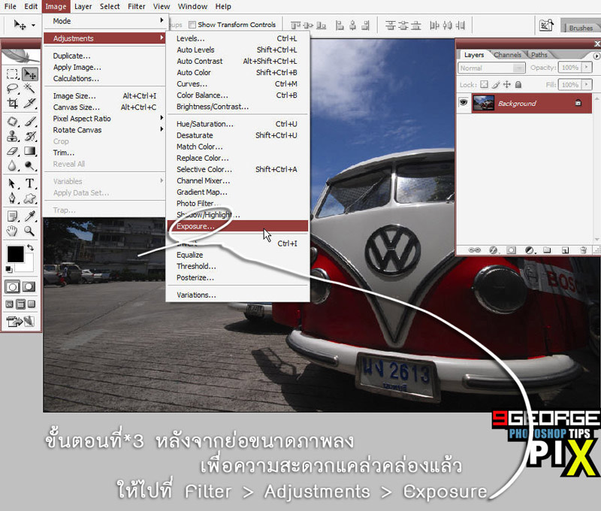Open the Opacity slider arrow
Viewport: 601px width, 511px height.
(x=587, y=68)
